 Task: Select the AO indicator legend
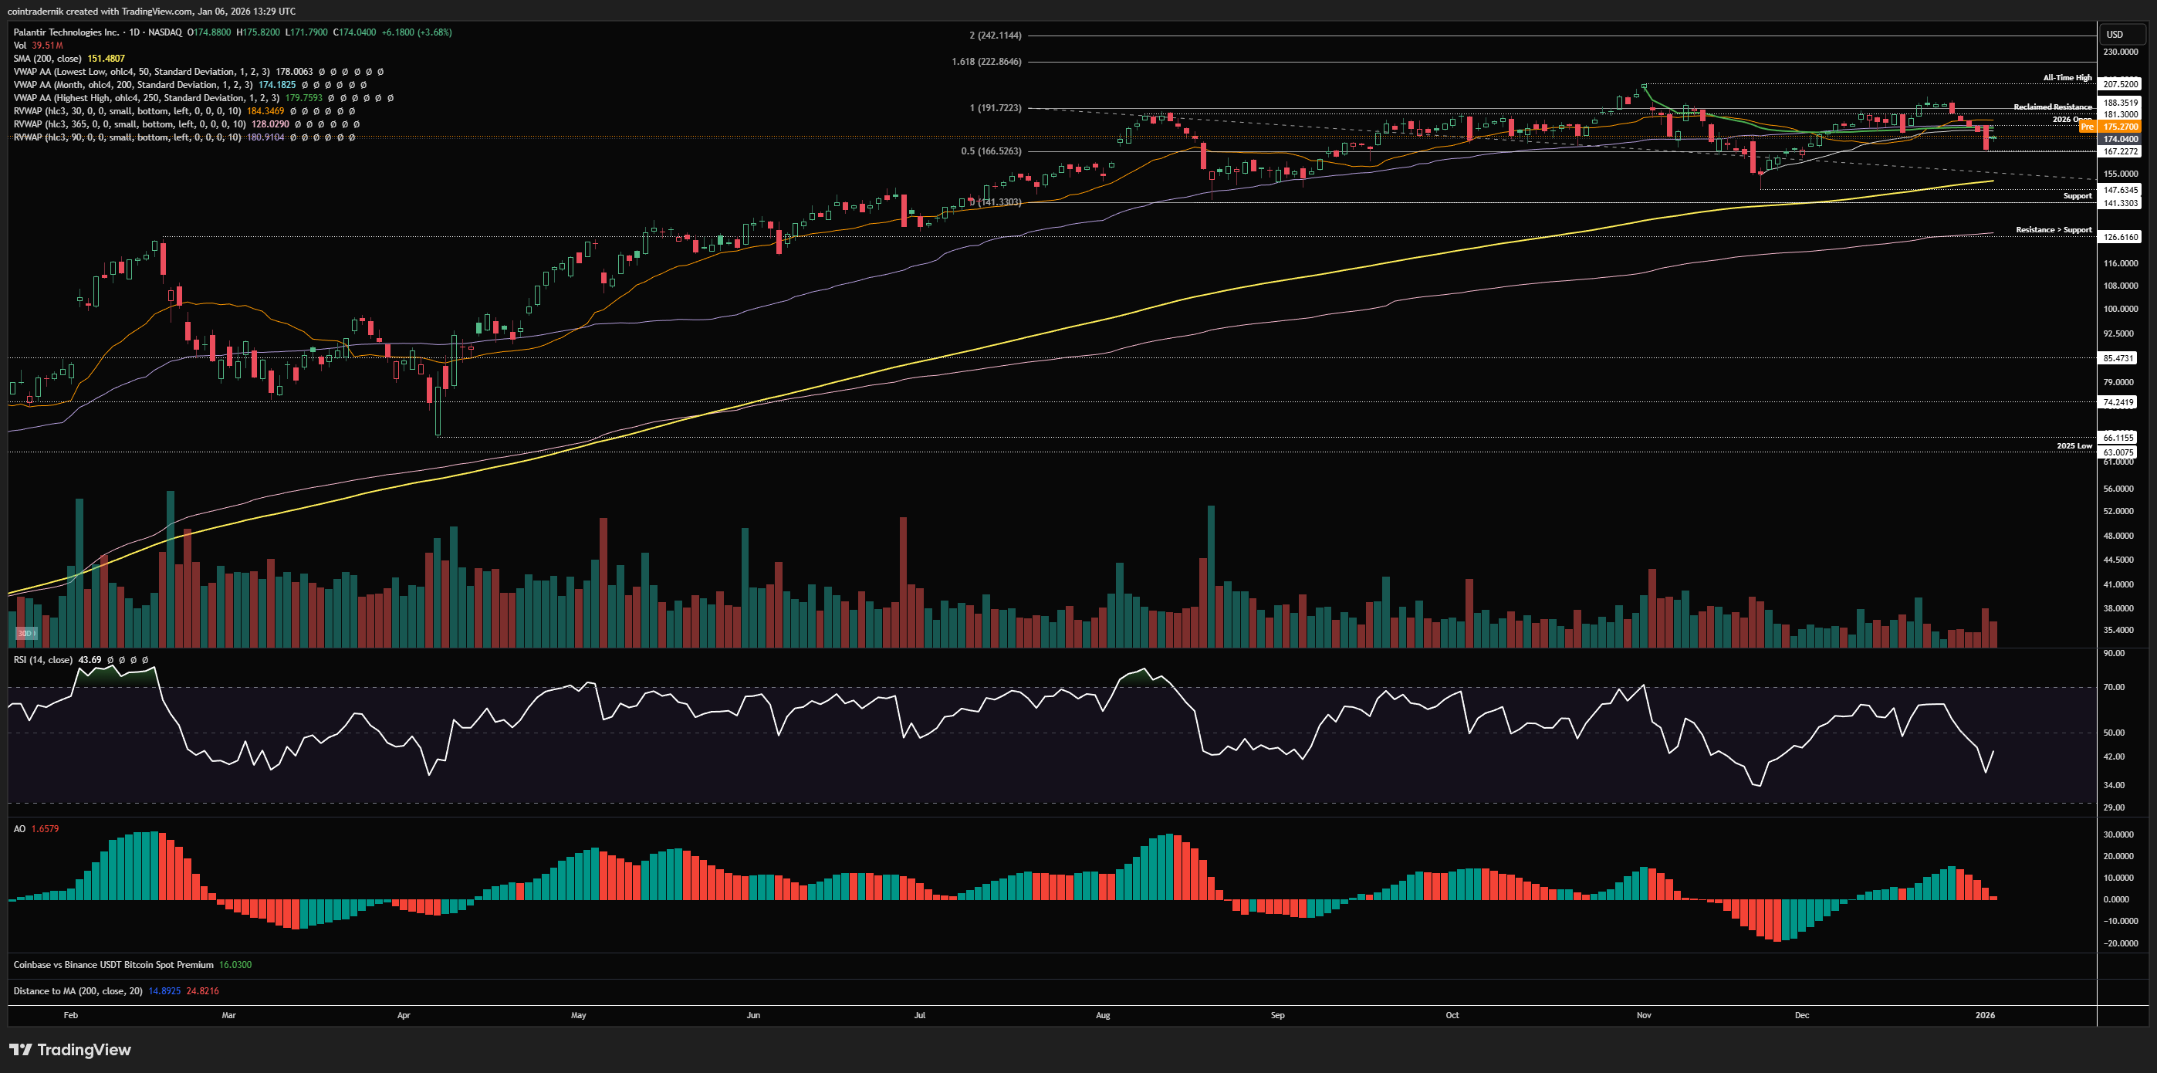point(19,828)
